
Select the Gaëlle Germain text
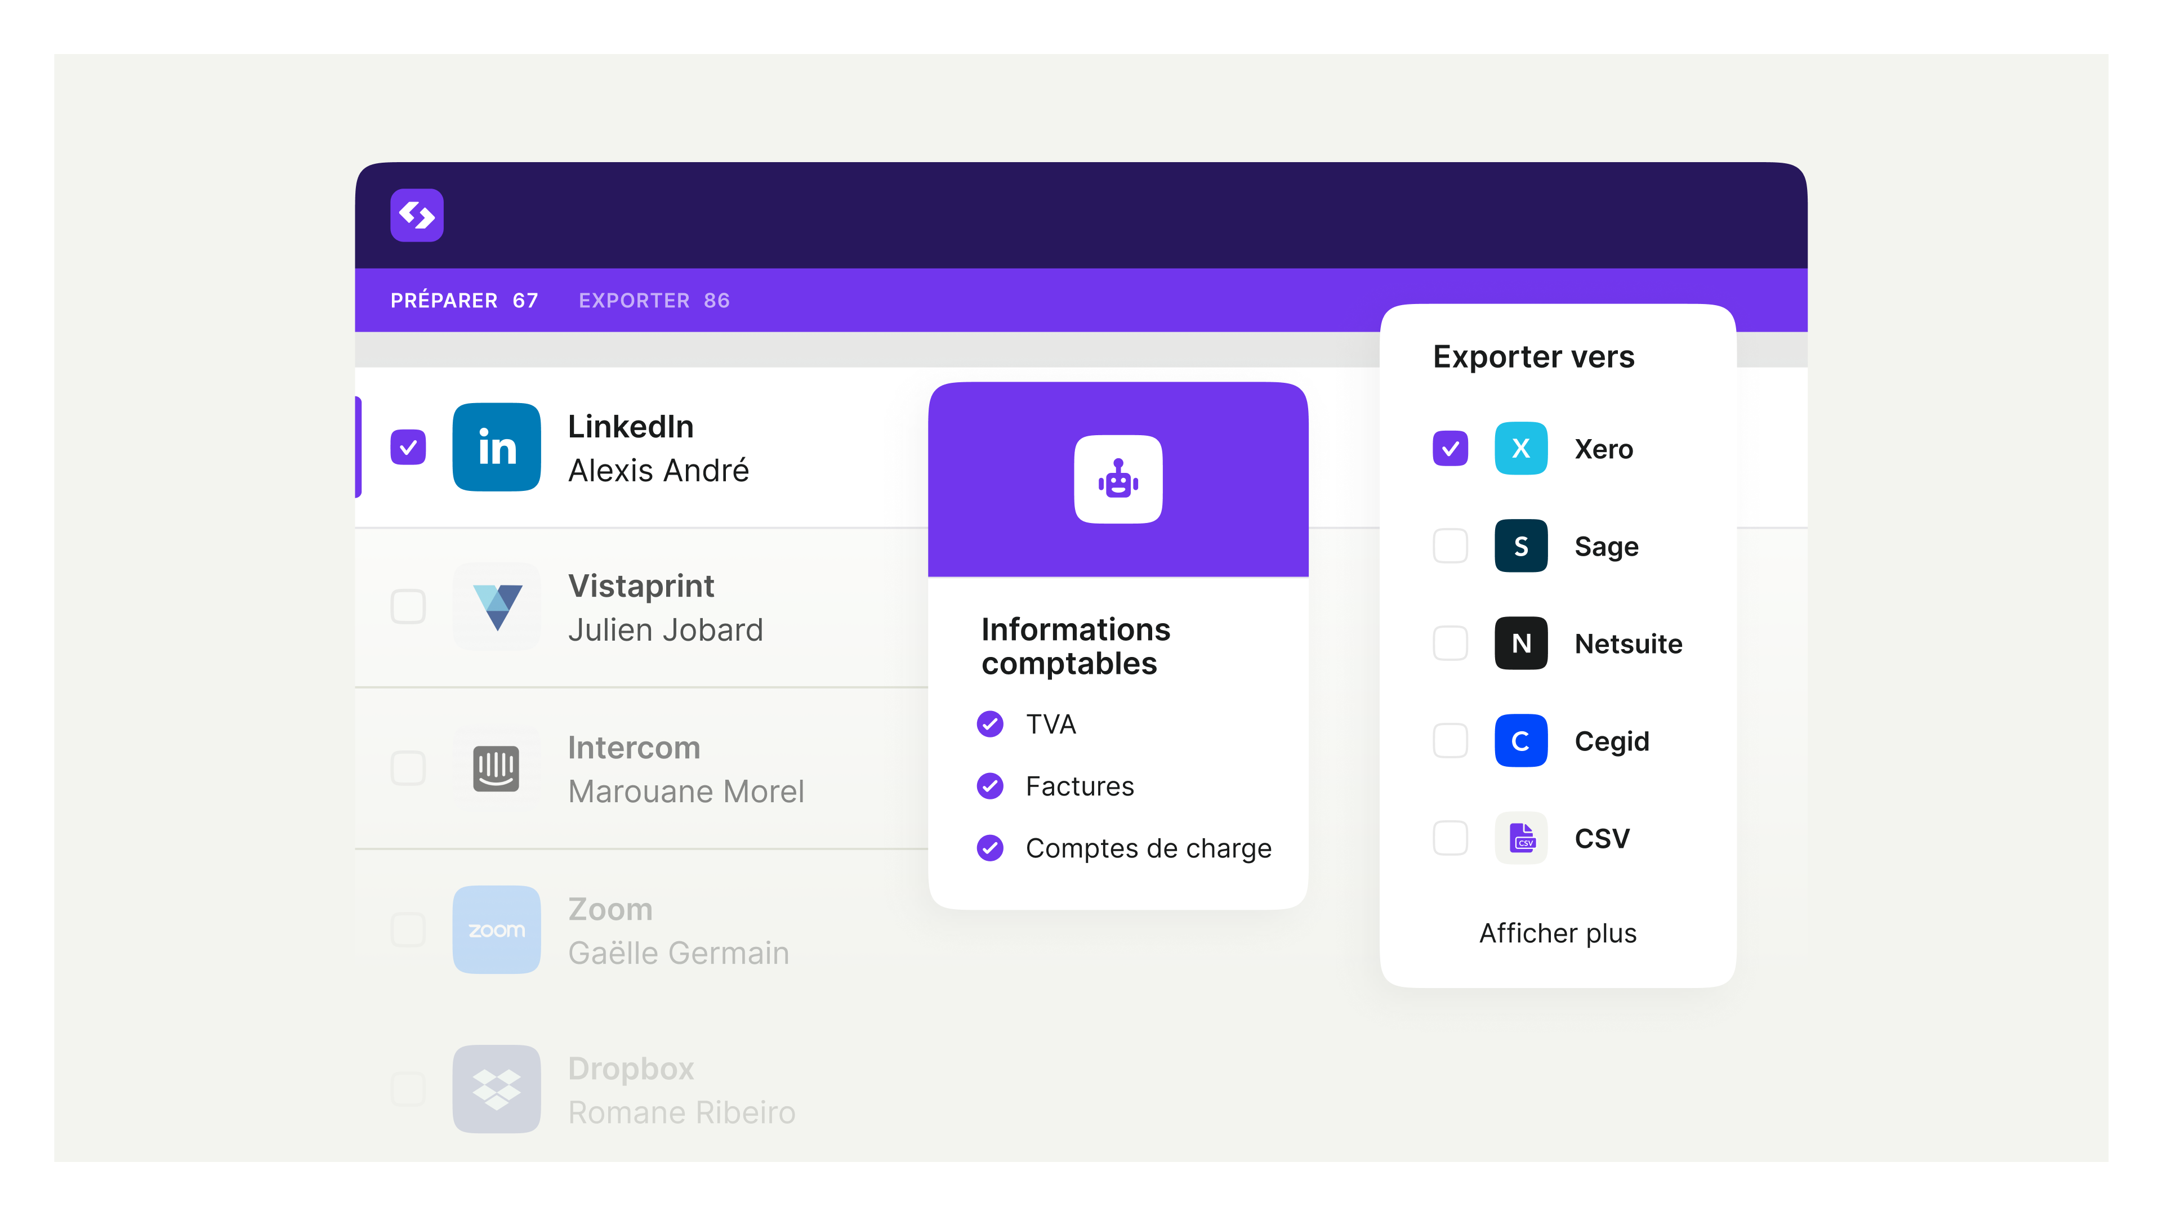679,953
